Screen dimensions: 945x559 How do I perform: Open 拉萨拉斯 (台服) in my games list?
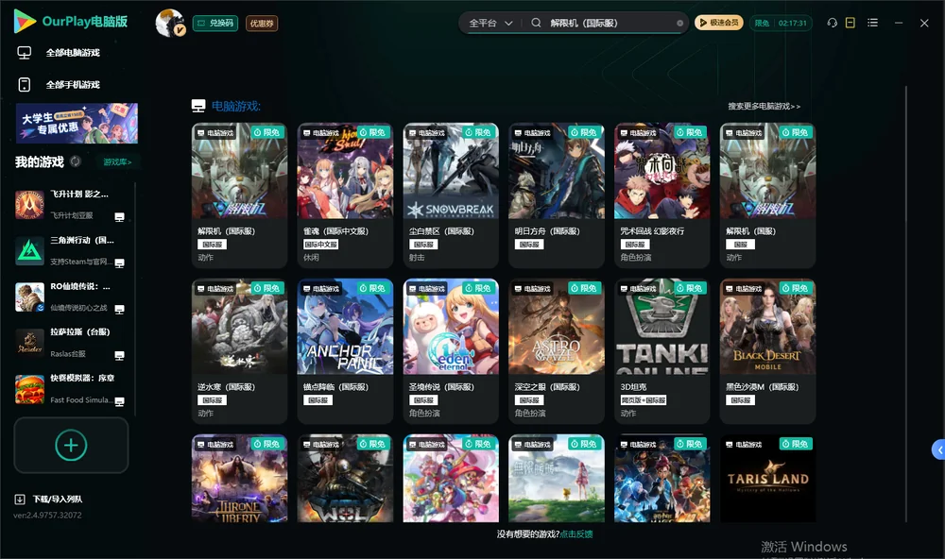[x=71, y=343]
